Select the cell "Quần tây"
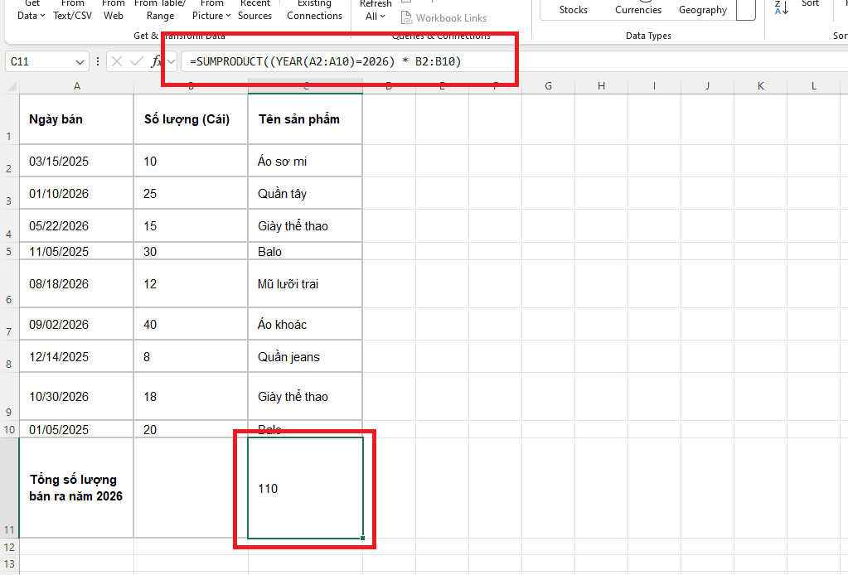848x575 pixels. (305, 194)
